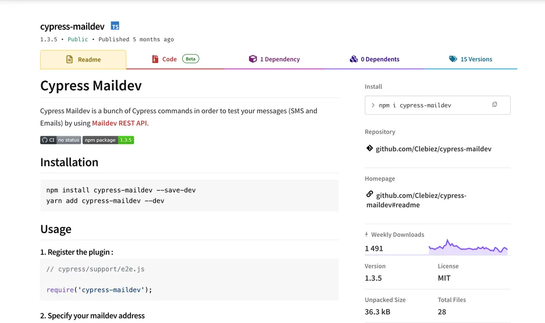Click the red zip icon beside Code
The height and width of the screenshot is (323, 545).
tap(155, 59)
